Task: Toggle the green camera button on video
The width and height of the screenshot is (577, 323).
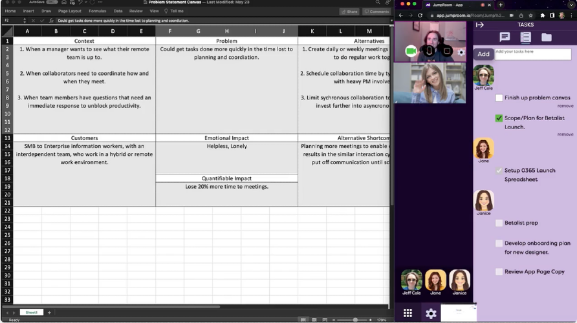Action: 411,51
